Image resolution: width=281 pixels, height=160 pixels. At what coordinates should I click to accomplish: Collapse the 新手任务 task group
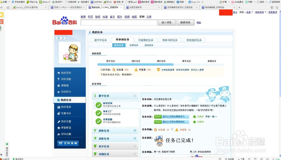(x=135, y=96)
